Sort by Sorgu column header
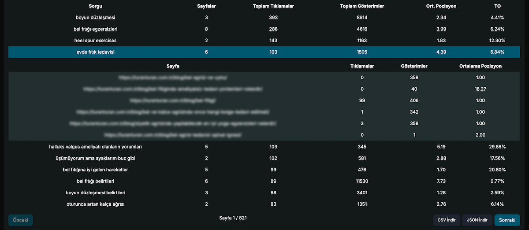529x230 pixels. [x=96, y=6]
